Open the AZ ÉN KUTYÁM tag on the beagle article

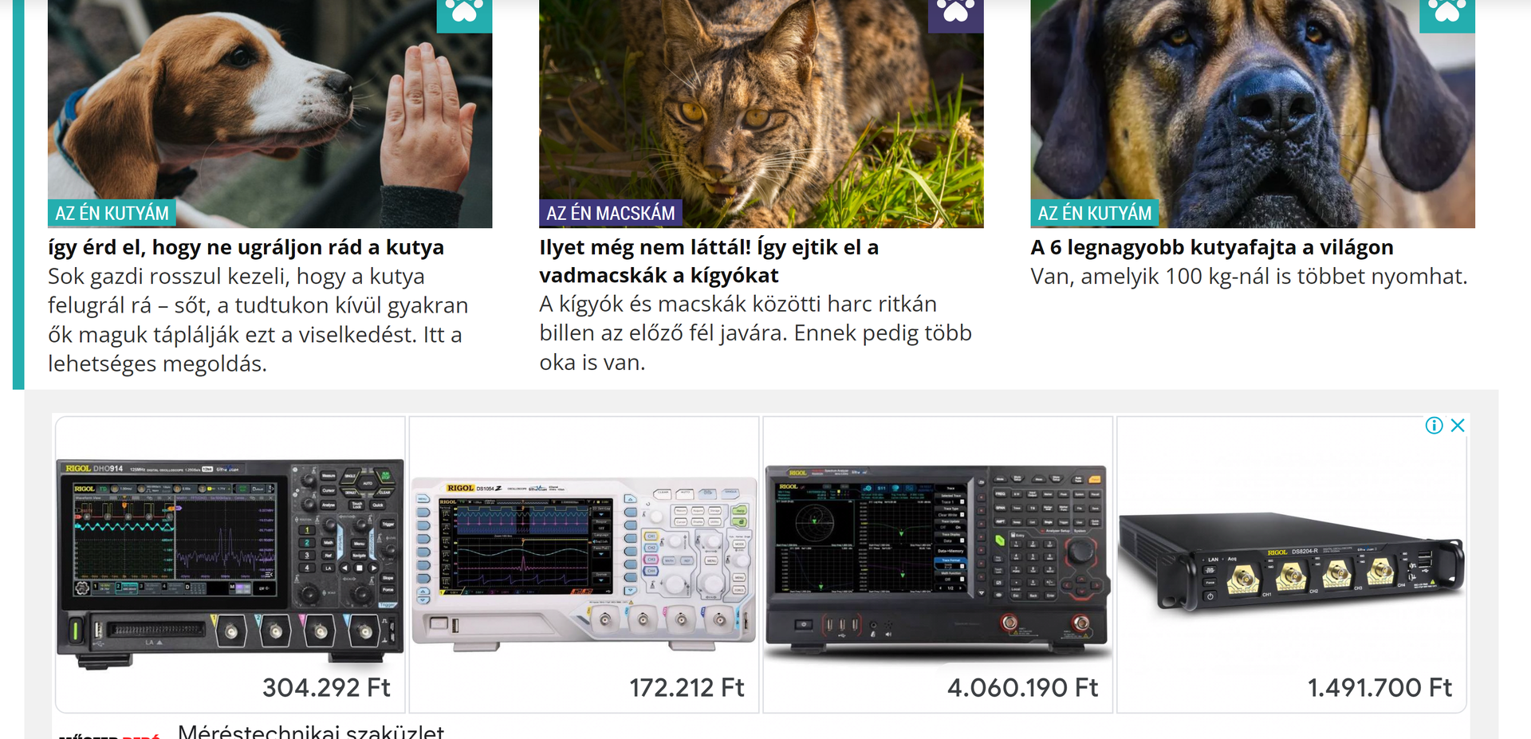tap(112, 214)
